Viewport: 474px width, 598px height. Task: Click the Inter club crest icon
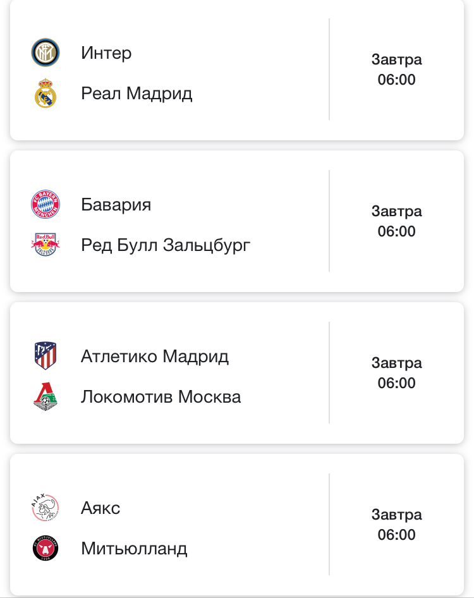tap(46, 53)
